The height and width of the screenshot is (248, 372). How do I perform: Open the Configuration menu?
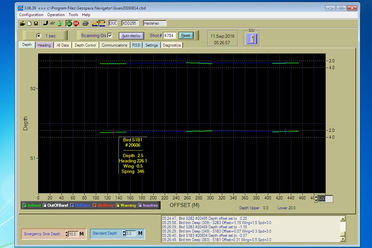click(31, 15)
